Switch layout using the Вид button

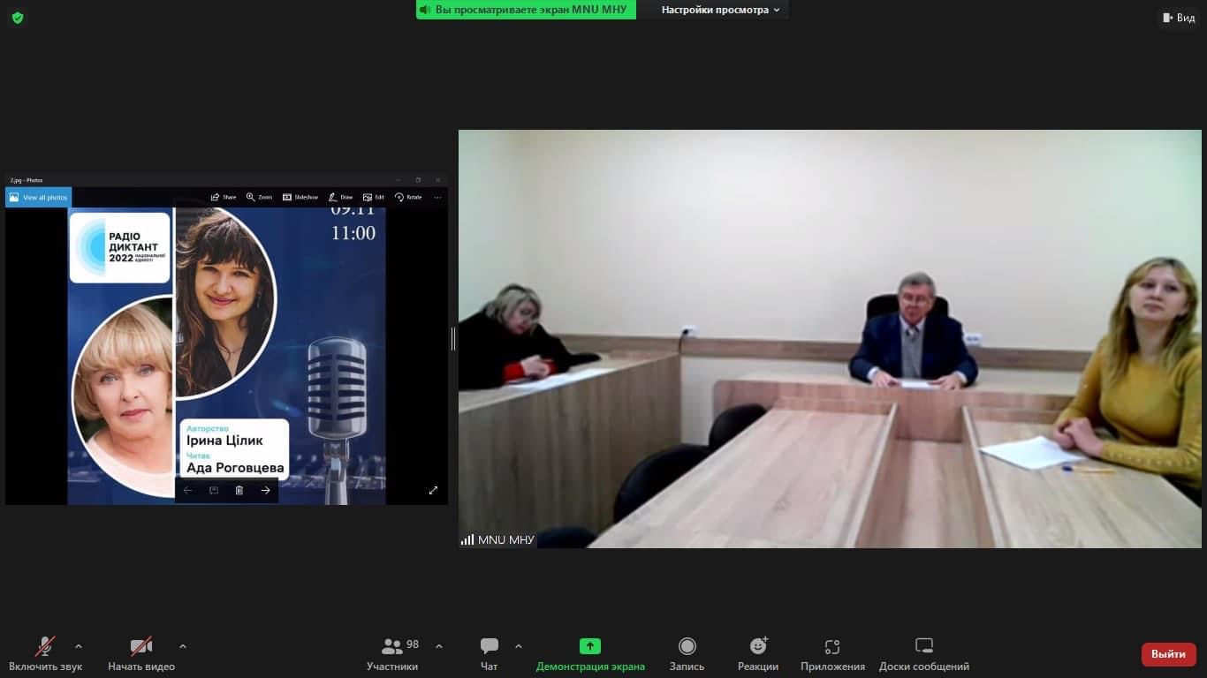[x=1179, y=18]
